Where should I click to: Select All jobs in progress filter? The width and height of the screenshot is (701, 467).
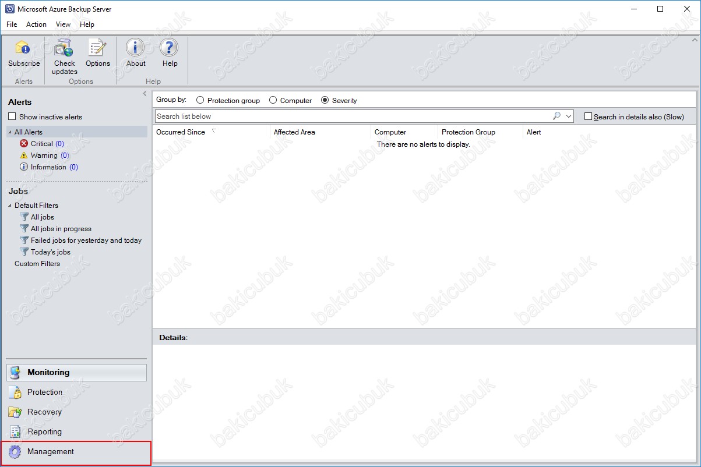point(61,229)
